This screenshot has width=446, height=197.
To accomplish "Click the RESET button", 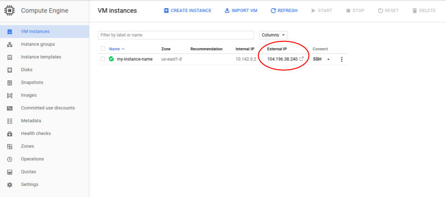I will click(x=388, y=11).
